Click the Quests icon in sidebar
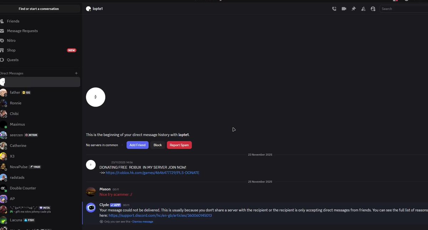428x230 pixels. [x=2, y=60]
